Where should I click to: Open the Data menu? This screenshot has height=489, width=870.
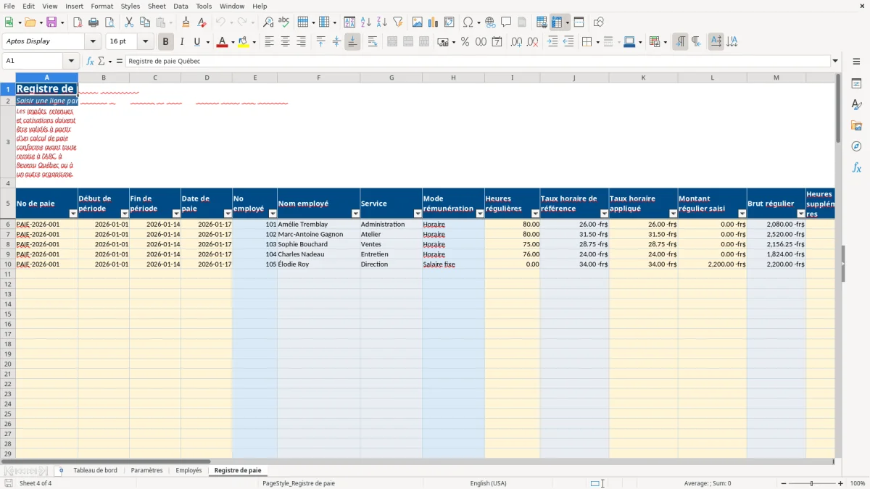pos(181,6)
